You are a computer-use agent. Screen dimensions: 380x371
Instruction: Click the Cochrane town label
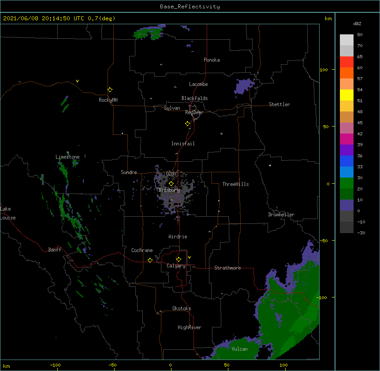coord(142,250)
